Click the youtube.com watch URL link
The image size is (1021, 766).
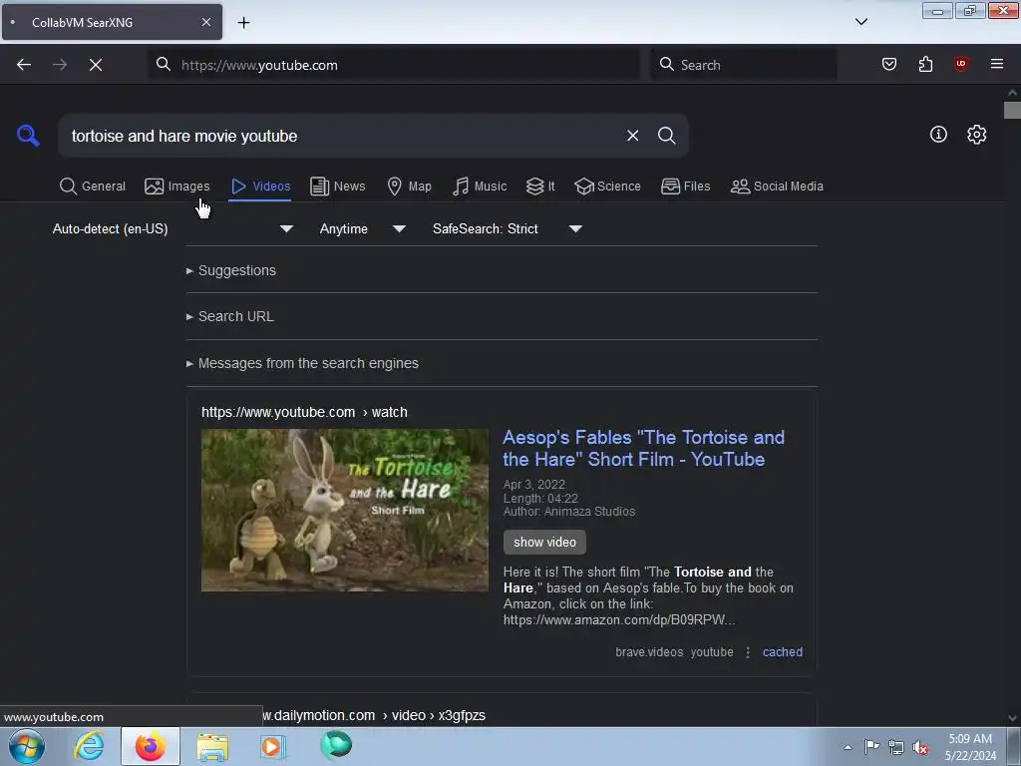pyautogui.click(x=304, y=412)
